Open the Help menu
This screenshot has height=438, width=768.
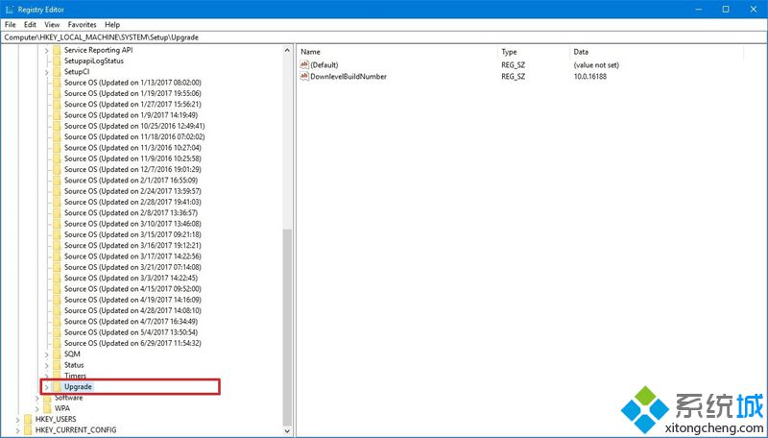[112, 25]
